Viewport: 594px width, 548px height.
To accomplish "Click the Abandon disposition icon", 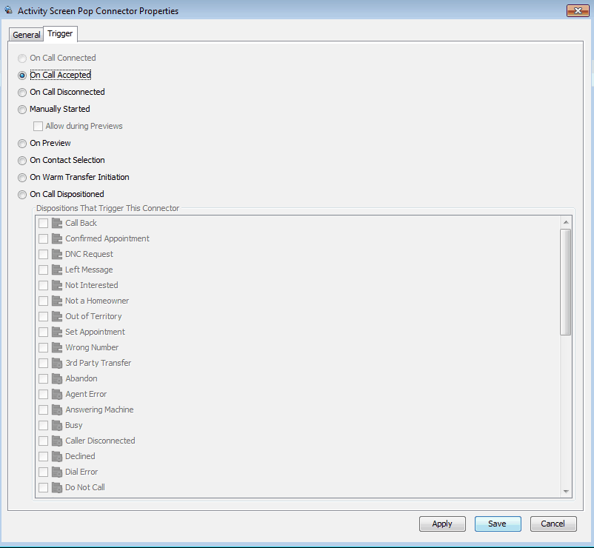I will [x=57, y=378].
